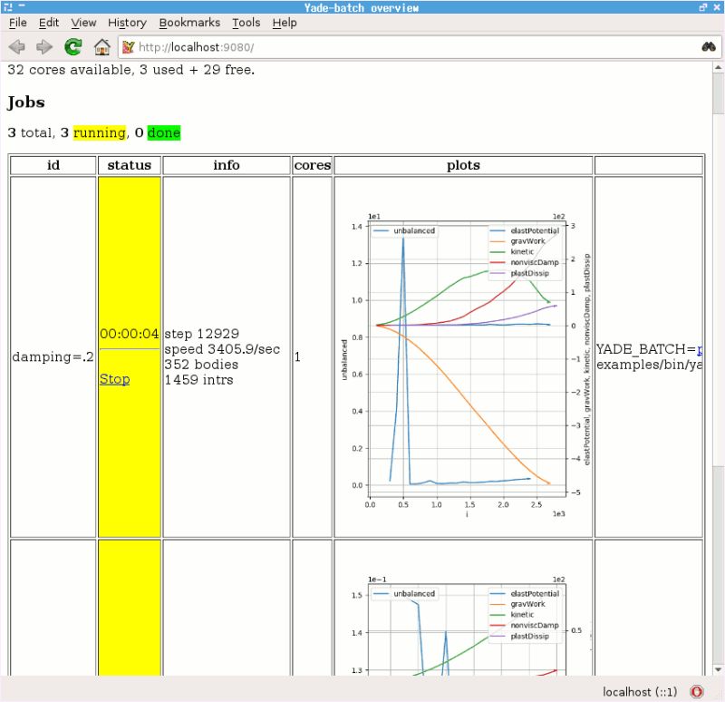Open the Edit menu
Image resolution: width=725 pixels, height=702 pixels.
point(49,23)
